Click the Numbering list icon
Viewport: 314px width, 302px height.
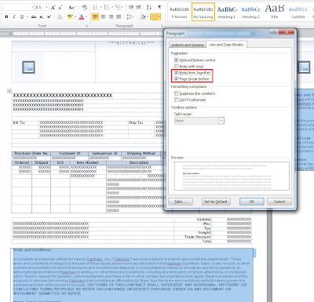(x=107, y=7)
